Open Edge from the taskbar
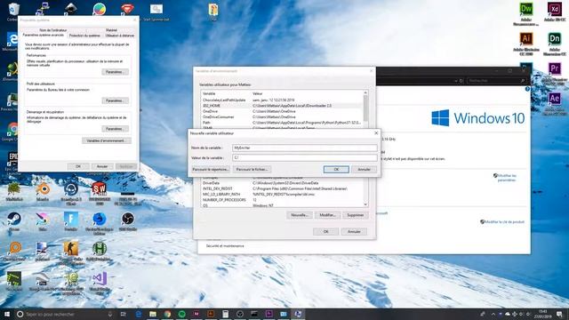The height and width of the screenshot is (320, 569). coord(139,314)
